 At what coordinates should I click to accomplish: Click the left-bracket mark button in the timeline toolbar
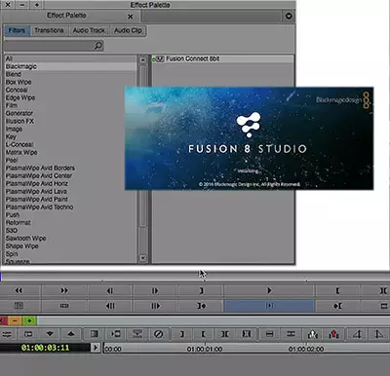click(x=203, y=334)
